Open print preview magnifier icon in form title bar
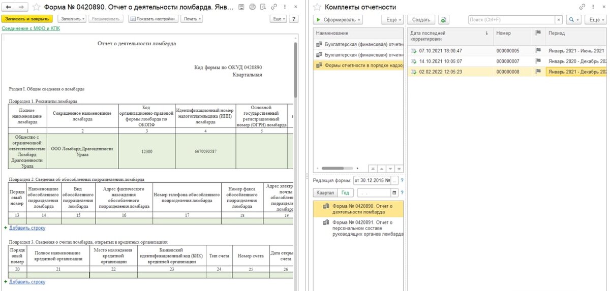Image resolution: width=610 pixels, height=291 pixels. [x=263, y=7]
